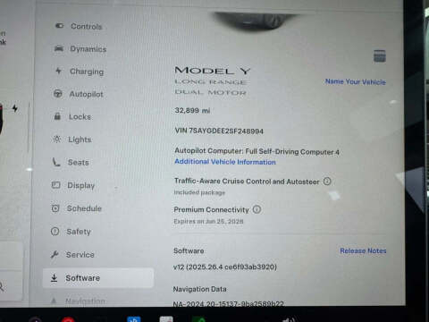Go to Safety settings
Viewport: 429px width, 322px height.
click(71, 232)
